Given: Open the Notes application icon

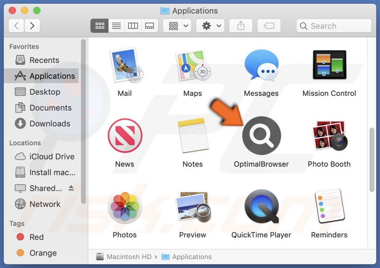Looking at the screenshot, I should [193, 136].
